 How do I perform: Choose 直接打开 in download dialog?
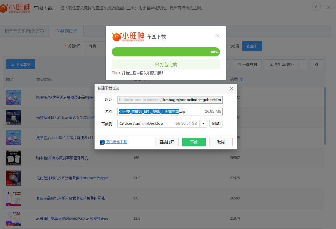167,142
